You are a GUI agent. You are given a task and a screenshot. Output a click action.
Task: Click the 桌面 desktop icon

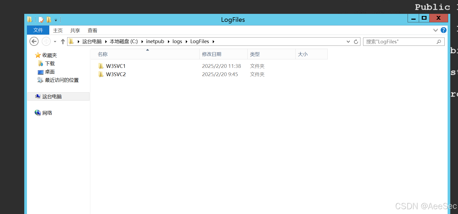tap(41, 72)
